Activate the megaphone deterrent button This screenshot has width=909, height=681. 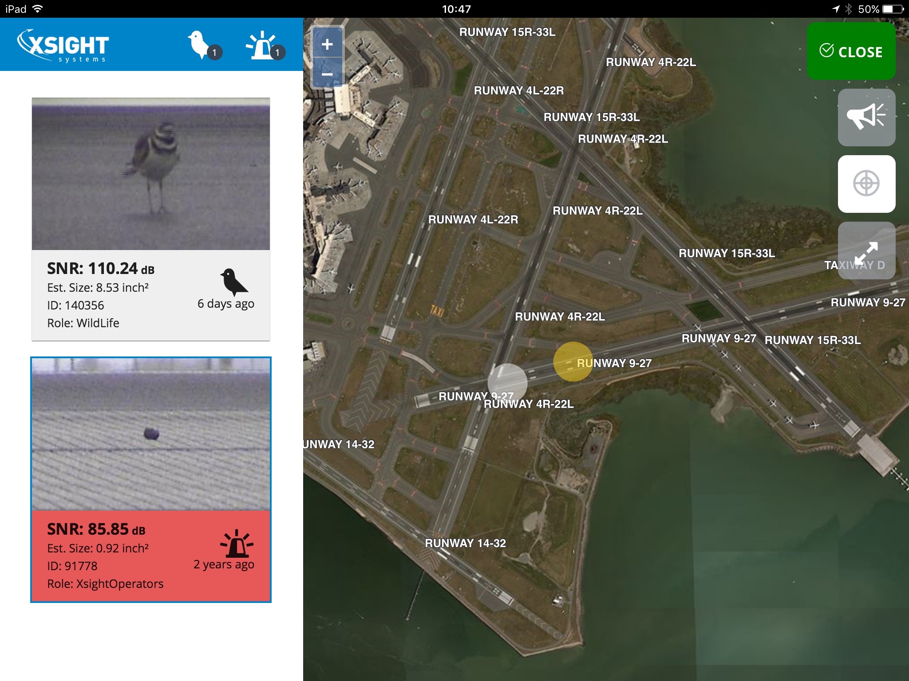click(866, 117)
